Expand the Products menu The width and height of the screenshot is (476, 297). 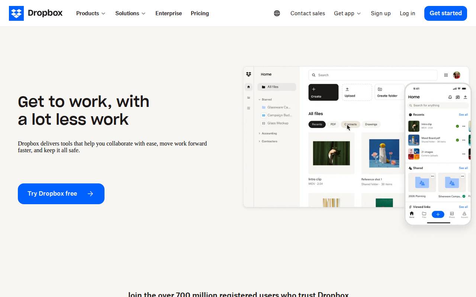91,13
